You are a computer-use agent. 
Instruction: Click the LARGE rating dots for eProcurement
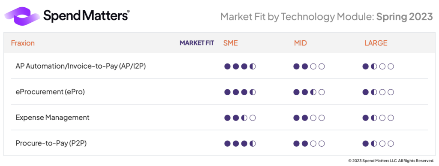(378, 92)
